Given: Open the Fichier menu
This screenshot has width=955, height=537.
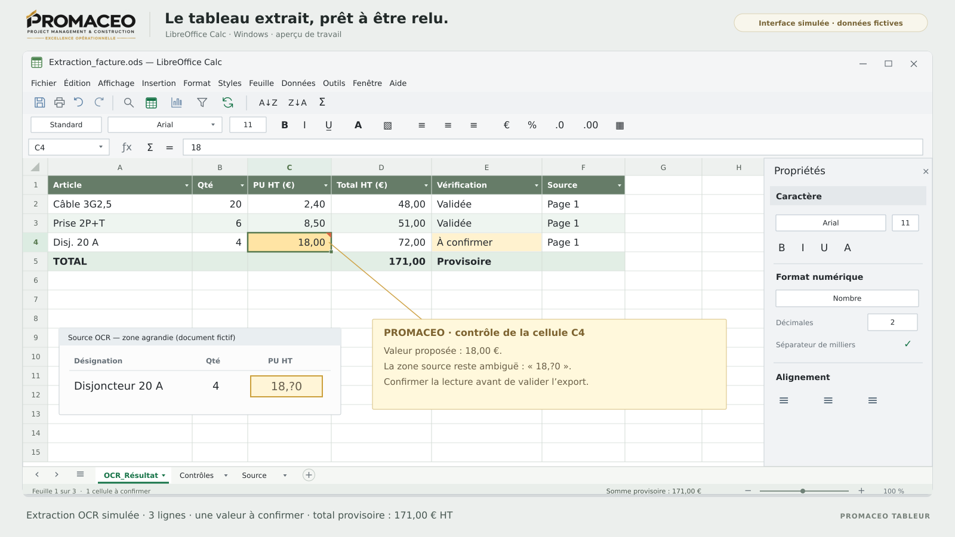Looking at the screenshot, I should pyautogui.click(x=44, y=83).
